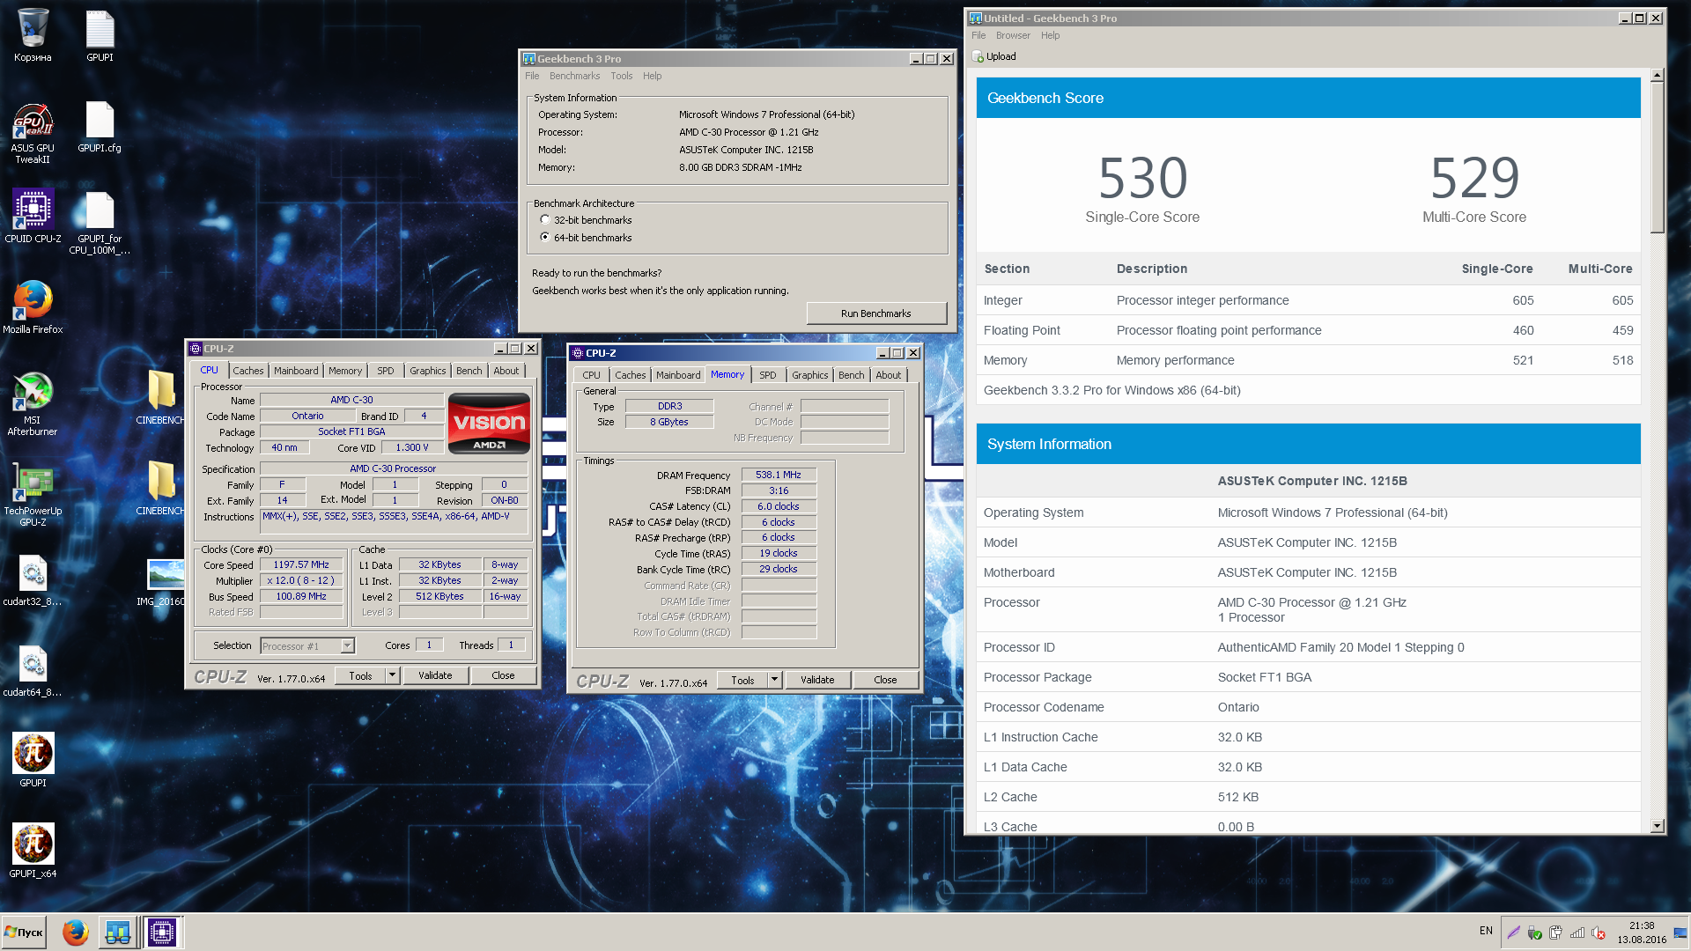Click Validate in the right CPU-Z window
The height and width of the screenshot is (951, 1691).
pyautogui.click(x=817, y=680)
